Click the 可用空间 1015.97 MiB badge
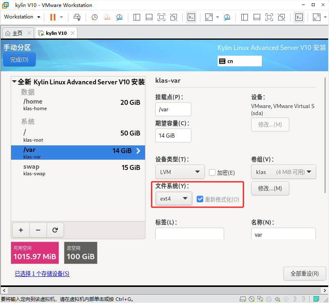Image resolution: width=329 pixels, height=303 pixels. pos(35,253)
